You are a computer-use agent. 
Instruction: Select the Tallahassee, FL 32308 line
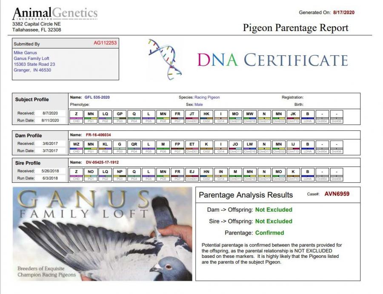(37, 30)
